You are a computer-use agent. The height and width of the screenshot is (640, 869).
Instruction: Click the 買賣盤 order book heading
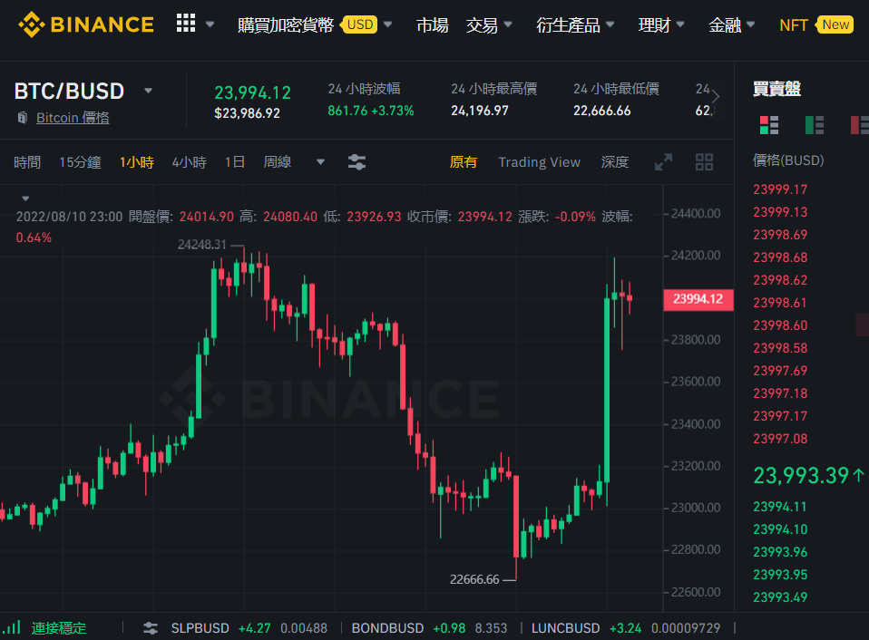coord(777,89)
